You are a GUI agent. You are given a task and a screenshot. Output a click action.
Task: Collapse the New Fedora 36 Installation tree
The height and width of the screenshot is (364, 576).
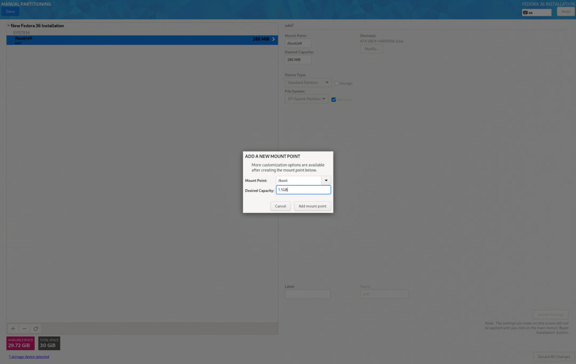pyautogui.click(x=9, y=26)
